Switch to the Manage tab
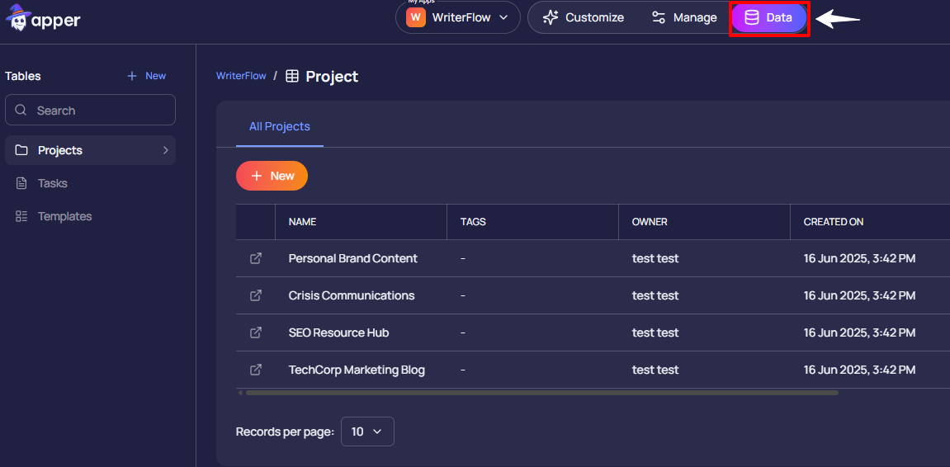Viewport: 950px width, 467px height. 684,17
